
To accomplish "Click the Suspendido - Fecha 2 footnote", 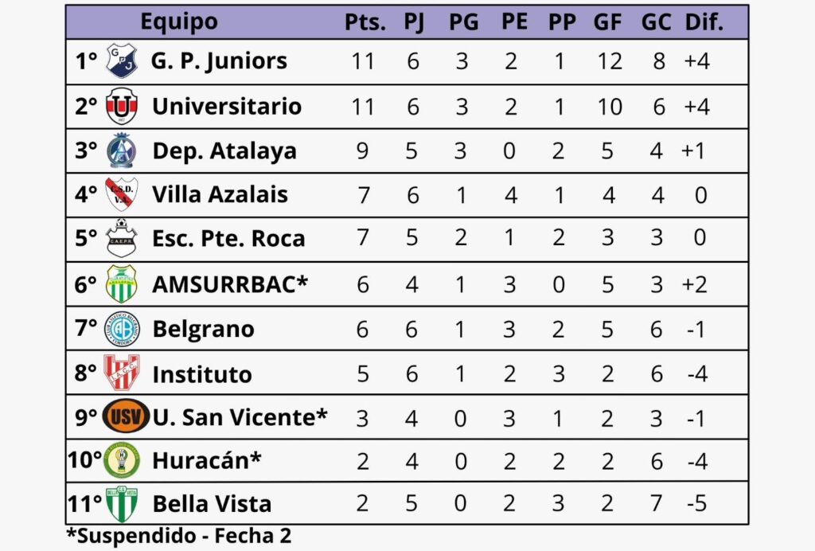I will (x=178, y=536).
